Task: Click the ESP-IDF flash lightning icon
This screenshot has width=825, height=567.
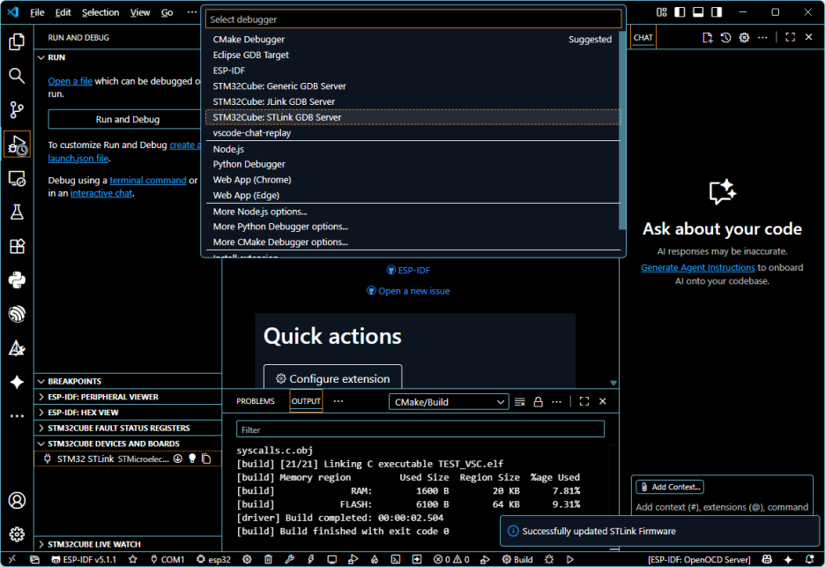Action: pos(311,559)
